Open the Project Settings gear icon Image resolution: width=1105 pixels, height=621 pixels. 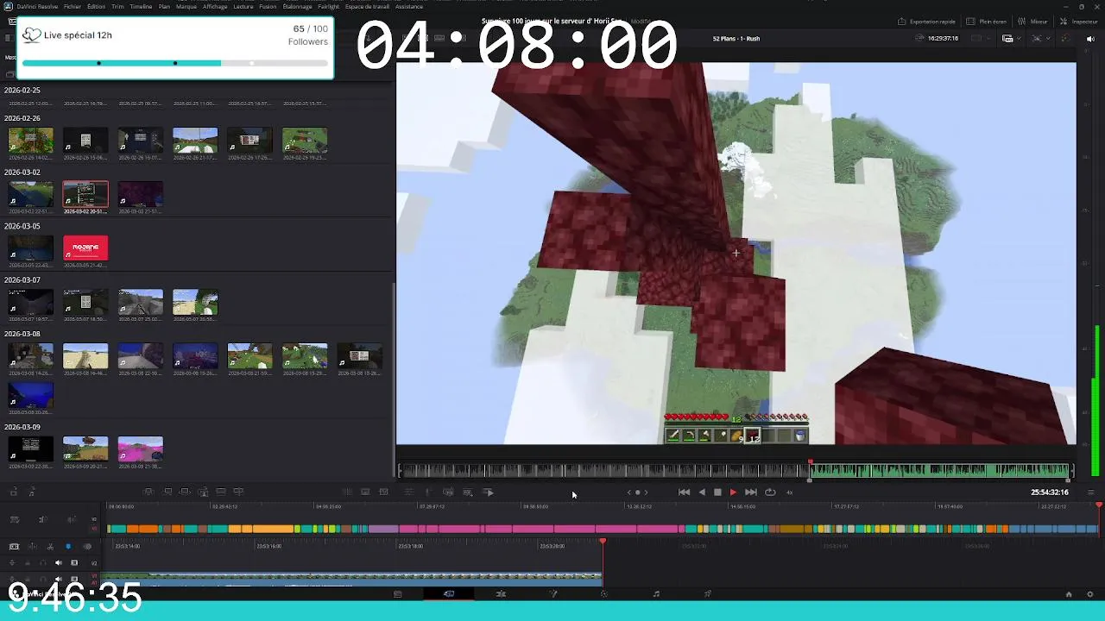[1089, 594]
